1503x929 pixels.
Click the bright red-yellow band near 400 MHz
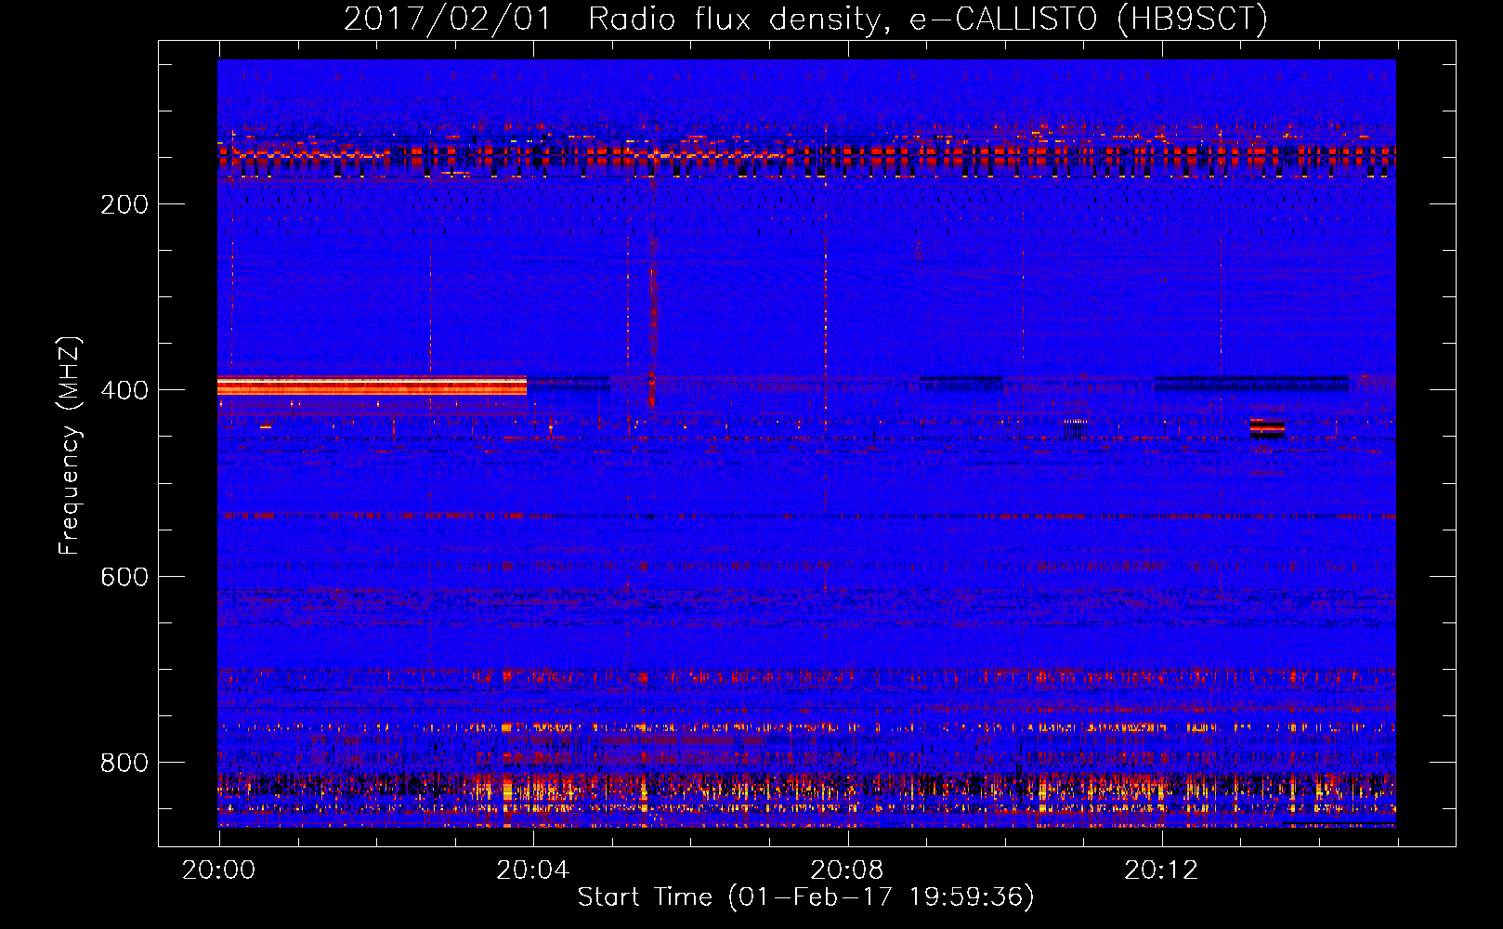click(x=372, y=386)
